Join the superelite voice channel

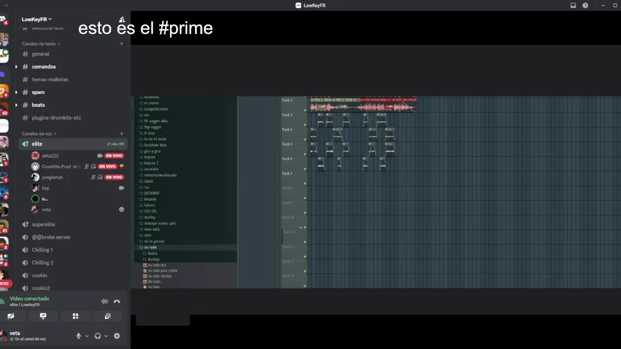tap(73, 224)
